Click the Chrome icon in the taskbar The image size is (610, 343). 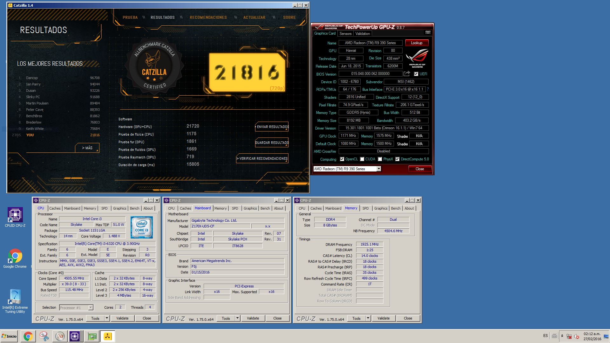click(28, 336)
